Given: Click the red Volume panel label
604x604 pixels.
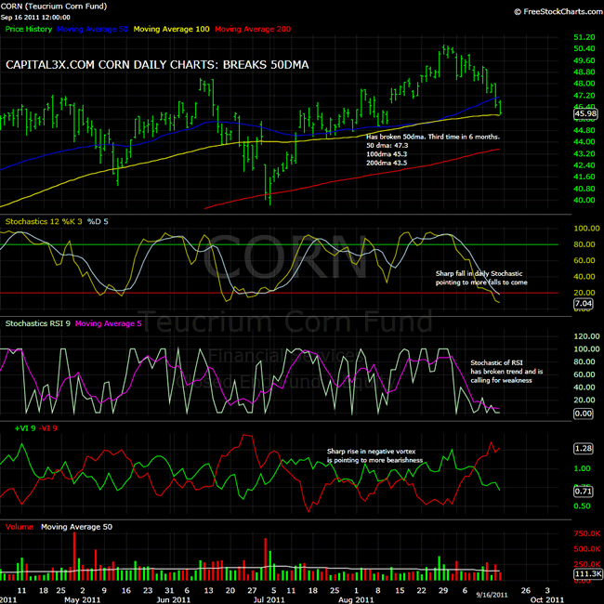Looking at the screenshot, I should click(x=19, y=526).
